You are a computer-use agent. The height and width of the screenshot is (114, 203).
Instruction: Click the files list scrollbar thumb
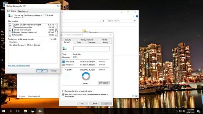[56, 30]
